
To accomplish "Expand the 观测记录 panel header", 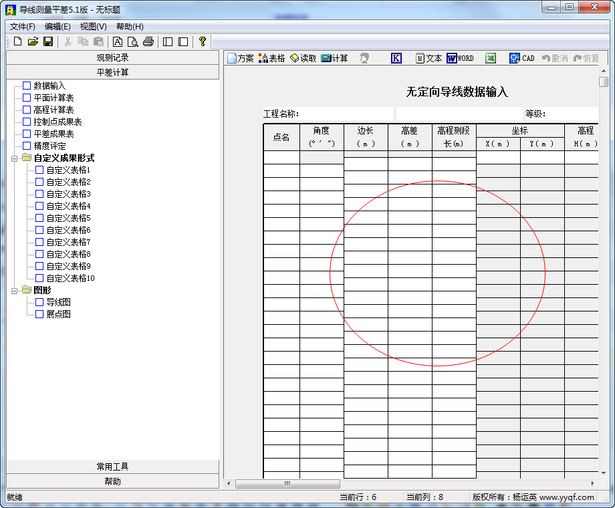I will click(x=112, y=57).
